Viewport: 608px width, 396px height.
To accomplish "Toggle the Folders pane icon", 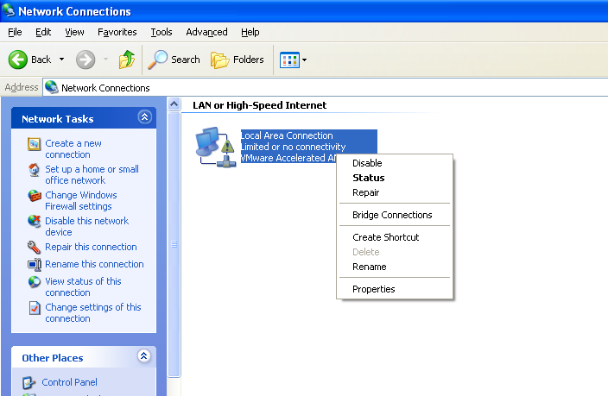I will pos(220,60).
